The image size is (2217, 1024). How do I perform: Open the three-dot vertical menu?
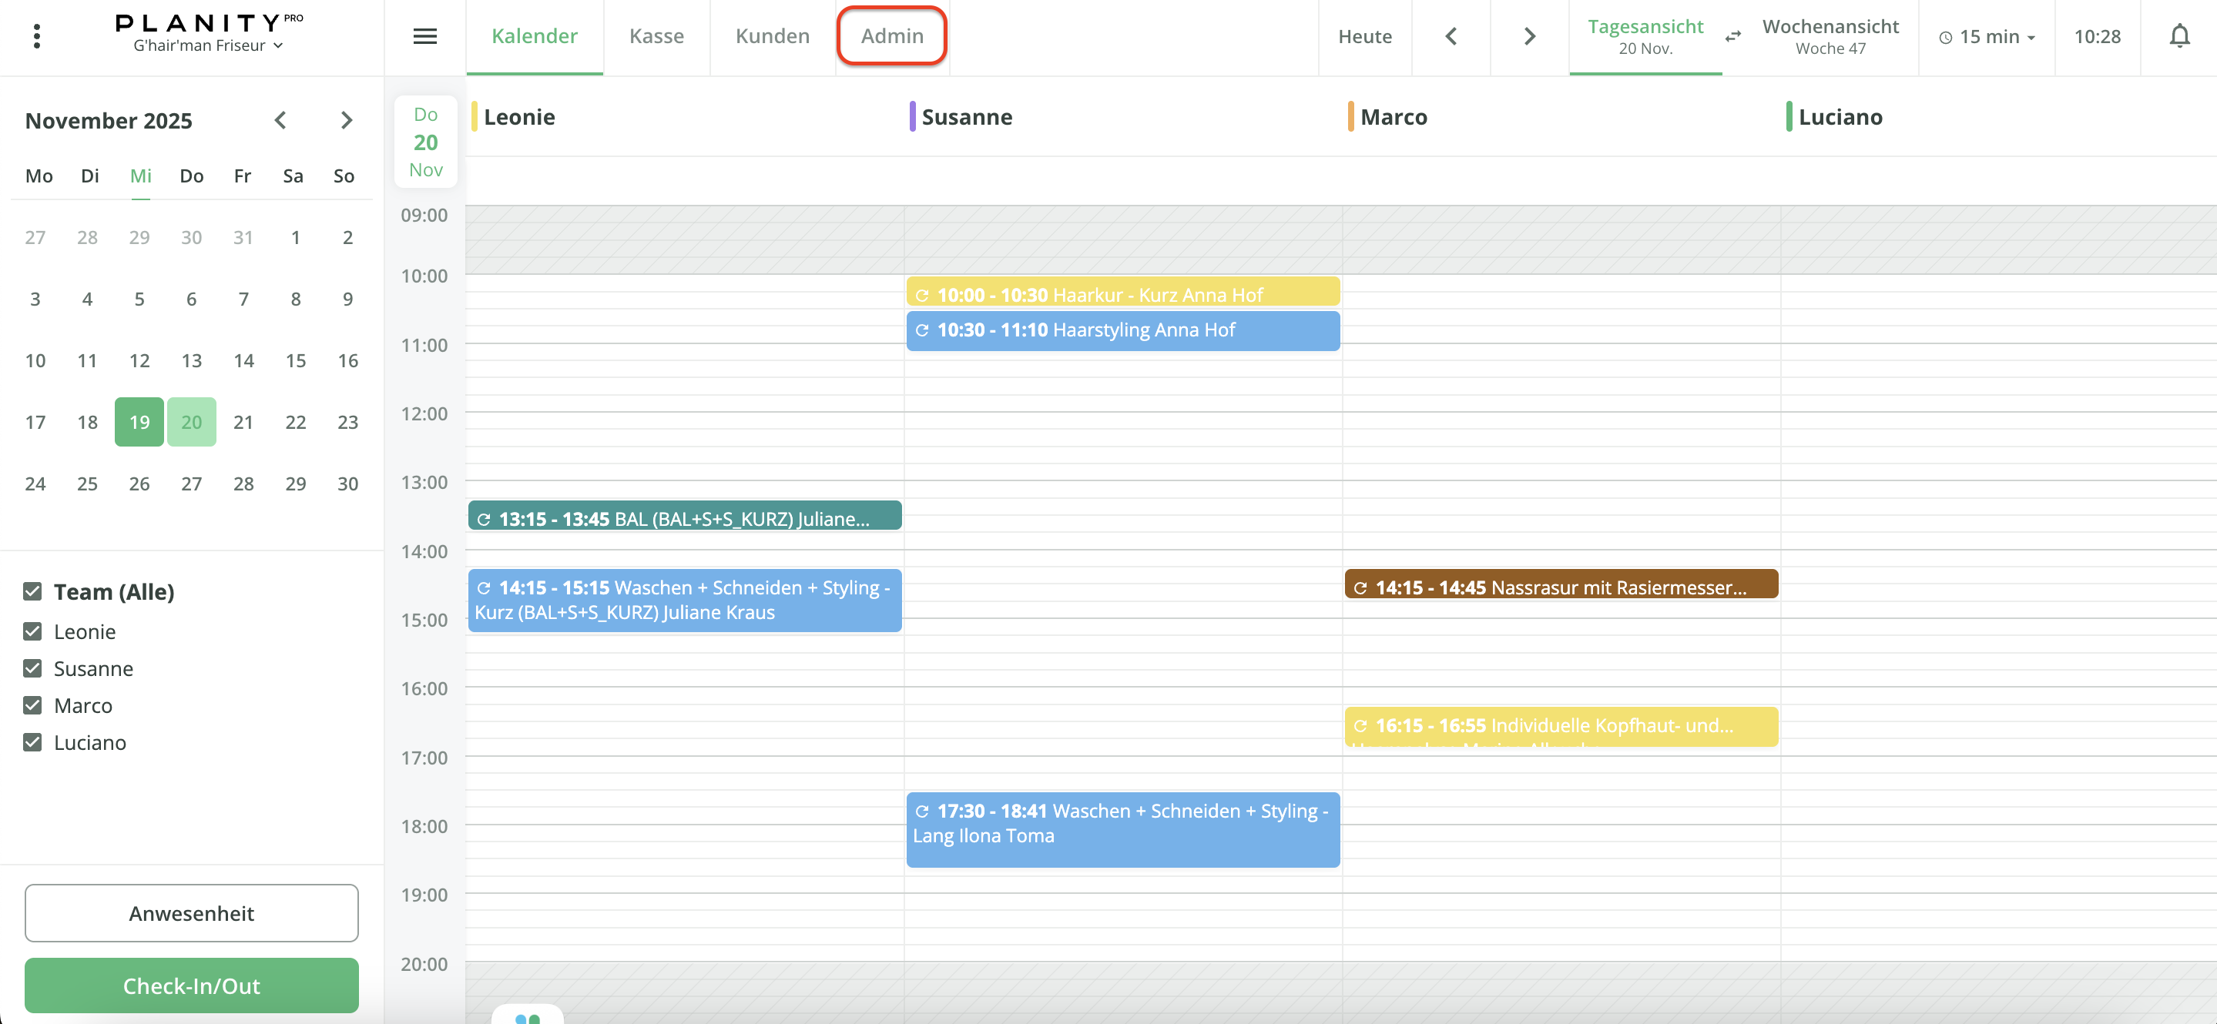pos(36,36)
